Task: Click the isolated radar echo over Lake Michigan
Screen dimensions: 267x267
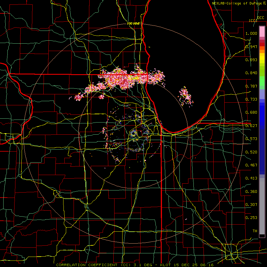Action: point(186,96)
